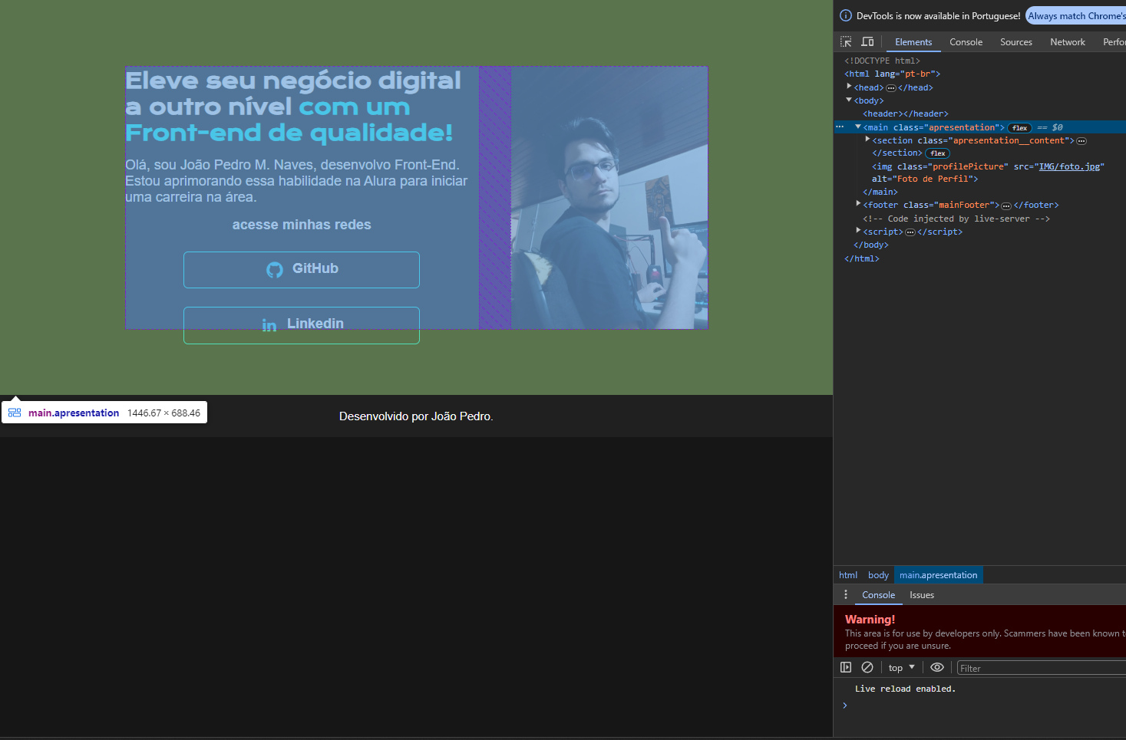Activate the inspect element picker tool
The height and width of the screenshot is (740, 1126).
tap(846, 41)
